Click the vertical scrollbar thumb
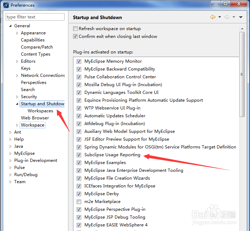 coord(242,74)
